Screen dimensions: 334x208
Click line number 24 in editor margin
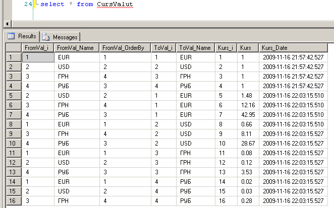tap(28, 4)
